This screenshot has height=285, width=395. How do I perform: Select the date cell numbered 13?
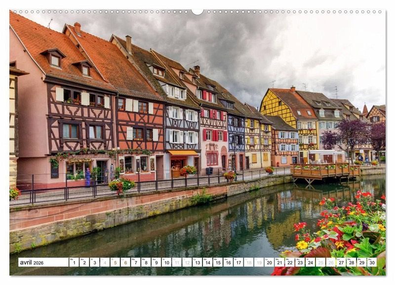point(197,262)
